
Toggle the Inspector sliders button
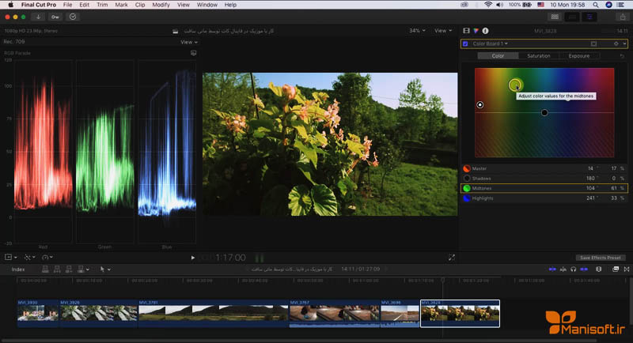589,17
